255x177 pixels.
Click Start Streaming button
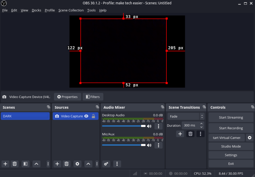click(x=231, y=117)
